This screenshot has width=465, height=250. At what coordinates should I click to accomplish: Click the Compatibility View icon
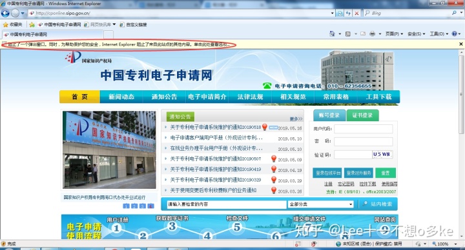(x=340, y=14)
